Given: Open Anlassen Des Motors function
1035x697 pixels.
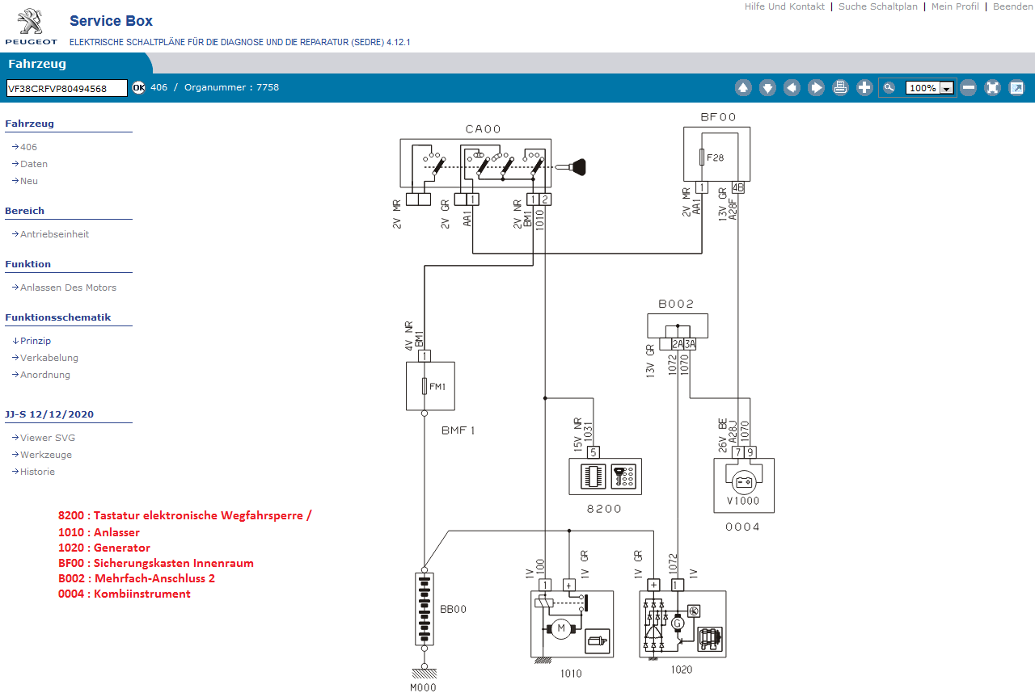Looking at the screenshot, I should [68, 288].
